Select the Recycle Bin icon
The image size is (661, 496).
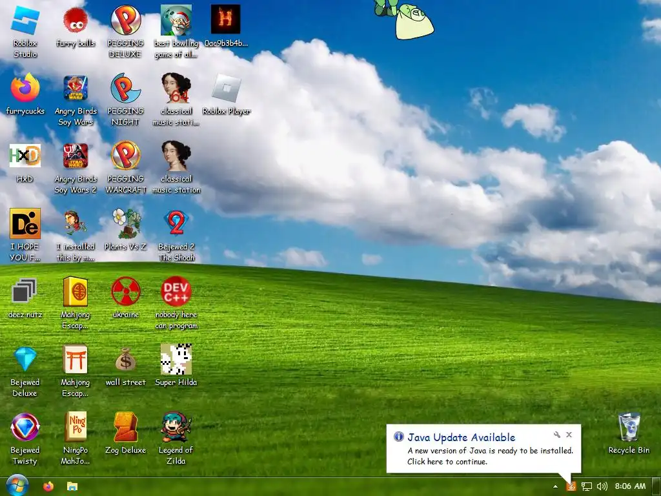click(629, 433)
